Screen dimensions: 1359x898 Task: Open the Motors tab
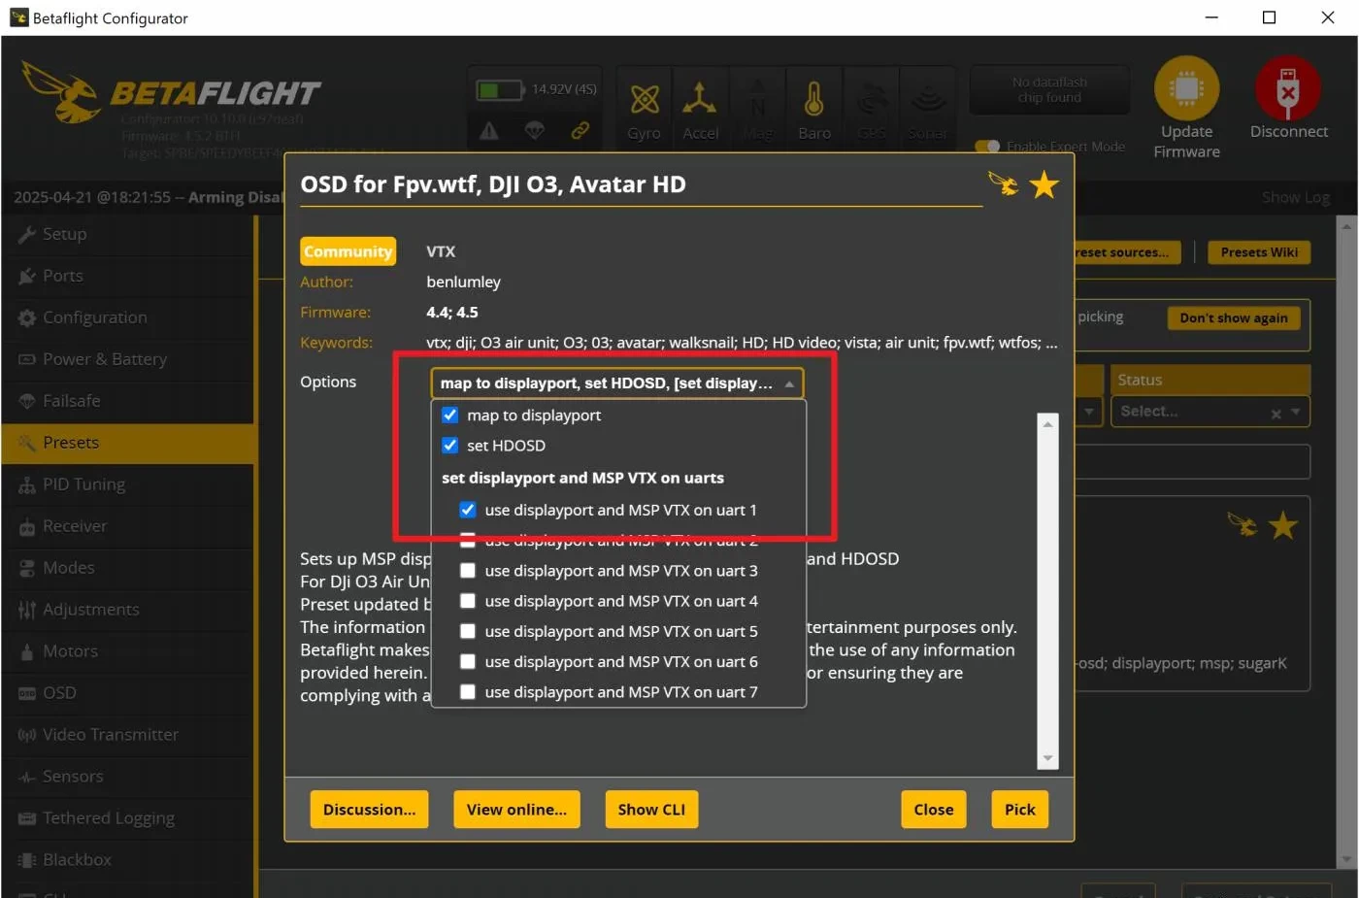(127, 651)
